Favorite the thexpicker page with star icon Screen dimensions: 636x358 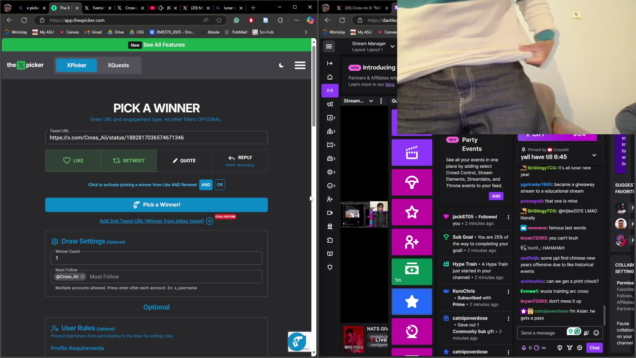(x=219, y=20)
